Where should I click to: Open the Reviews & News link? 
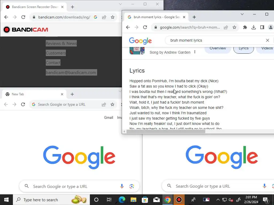tap(61, 44)
